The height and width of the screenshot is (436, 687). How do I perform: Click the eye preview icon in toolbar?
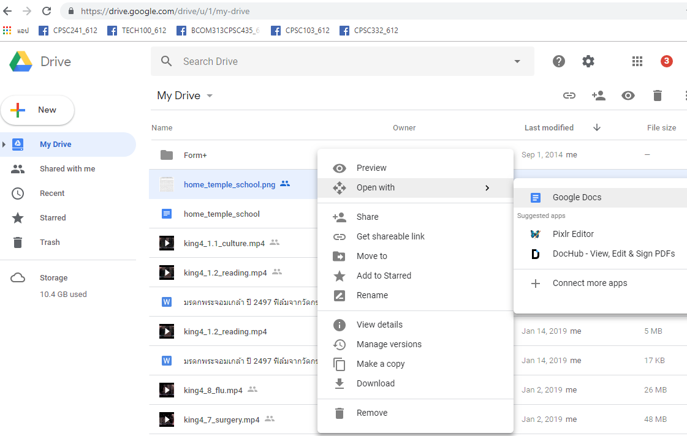click(x=628, y=96)
